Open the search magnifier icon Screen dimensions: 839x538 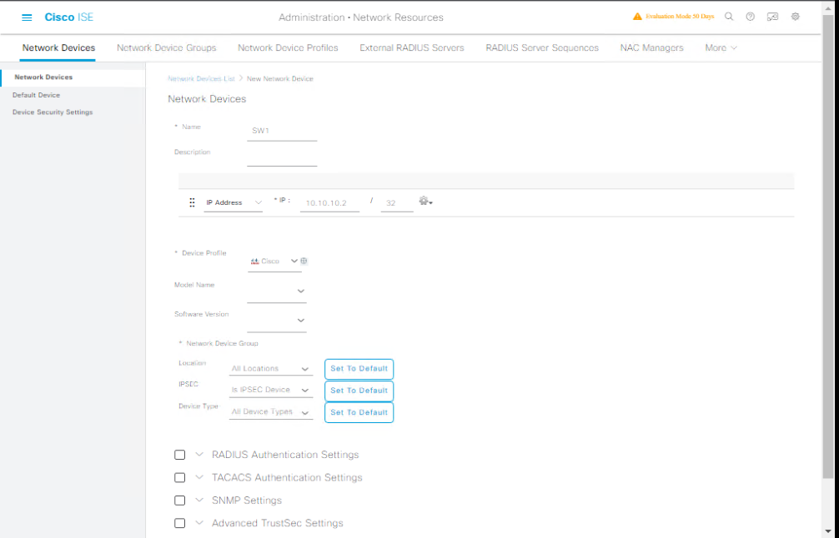click(729, 17)
